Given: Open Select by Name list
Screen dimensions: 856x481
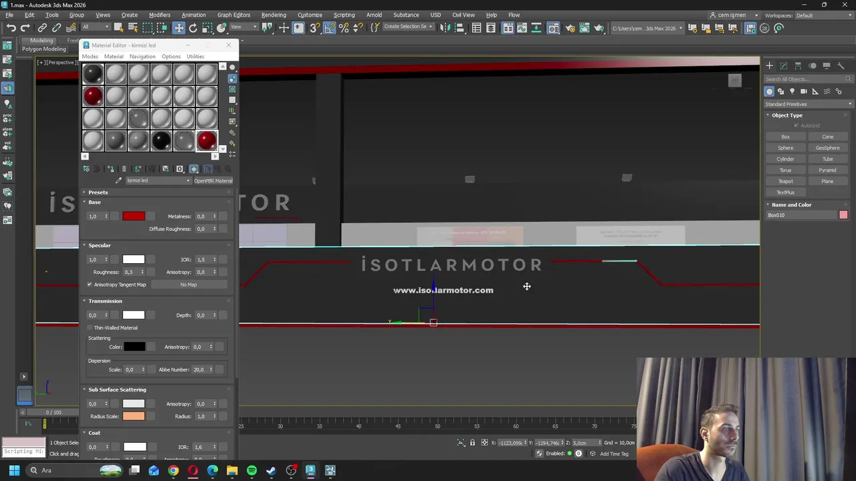Looking at the screenshot, I should tap(133, 28).
